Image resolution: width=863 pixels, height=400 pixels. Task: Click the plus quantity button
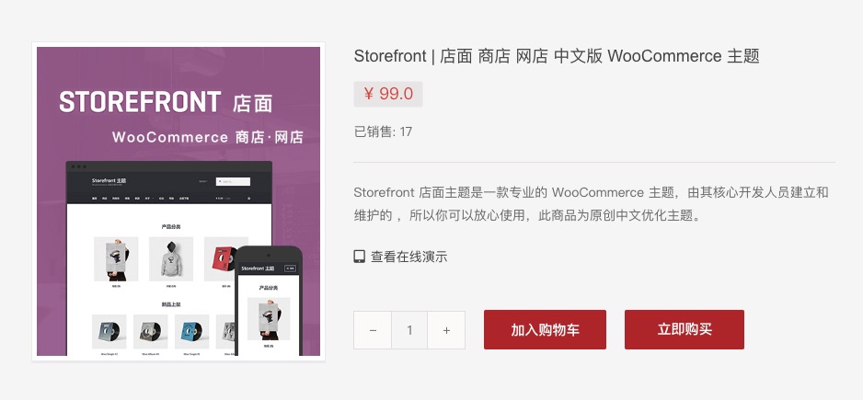pyautogui.click(x=446, y=330)
